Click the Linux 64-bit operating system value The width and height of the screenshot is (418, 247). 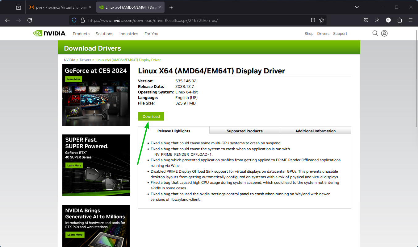186,92
